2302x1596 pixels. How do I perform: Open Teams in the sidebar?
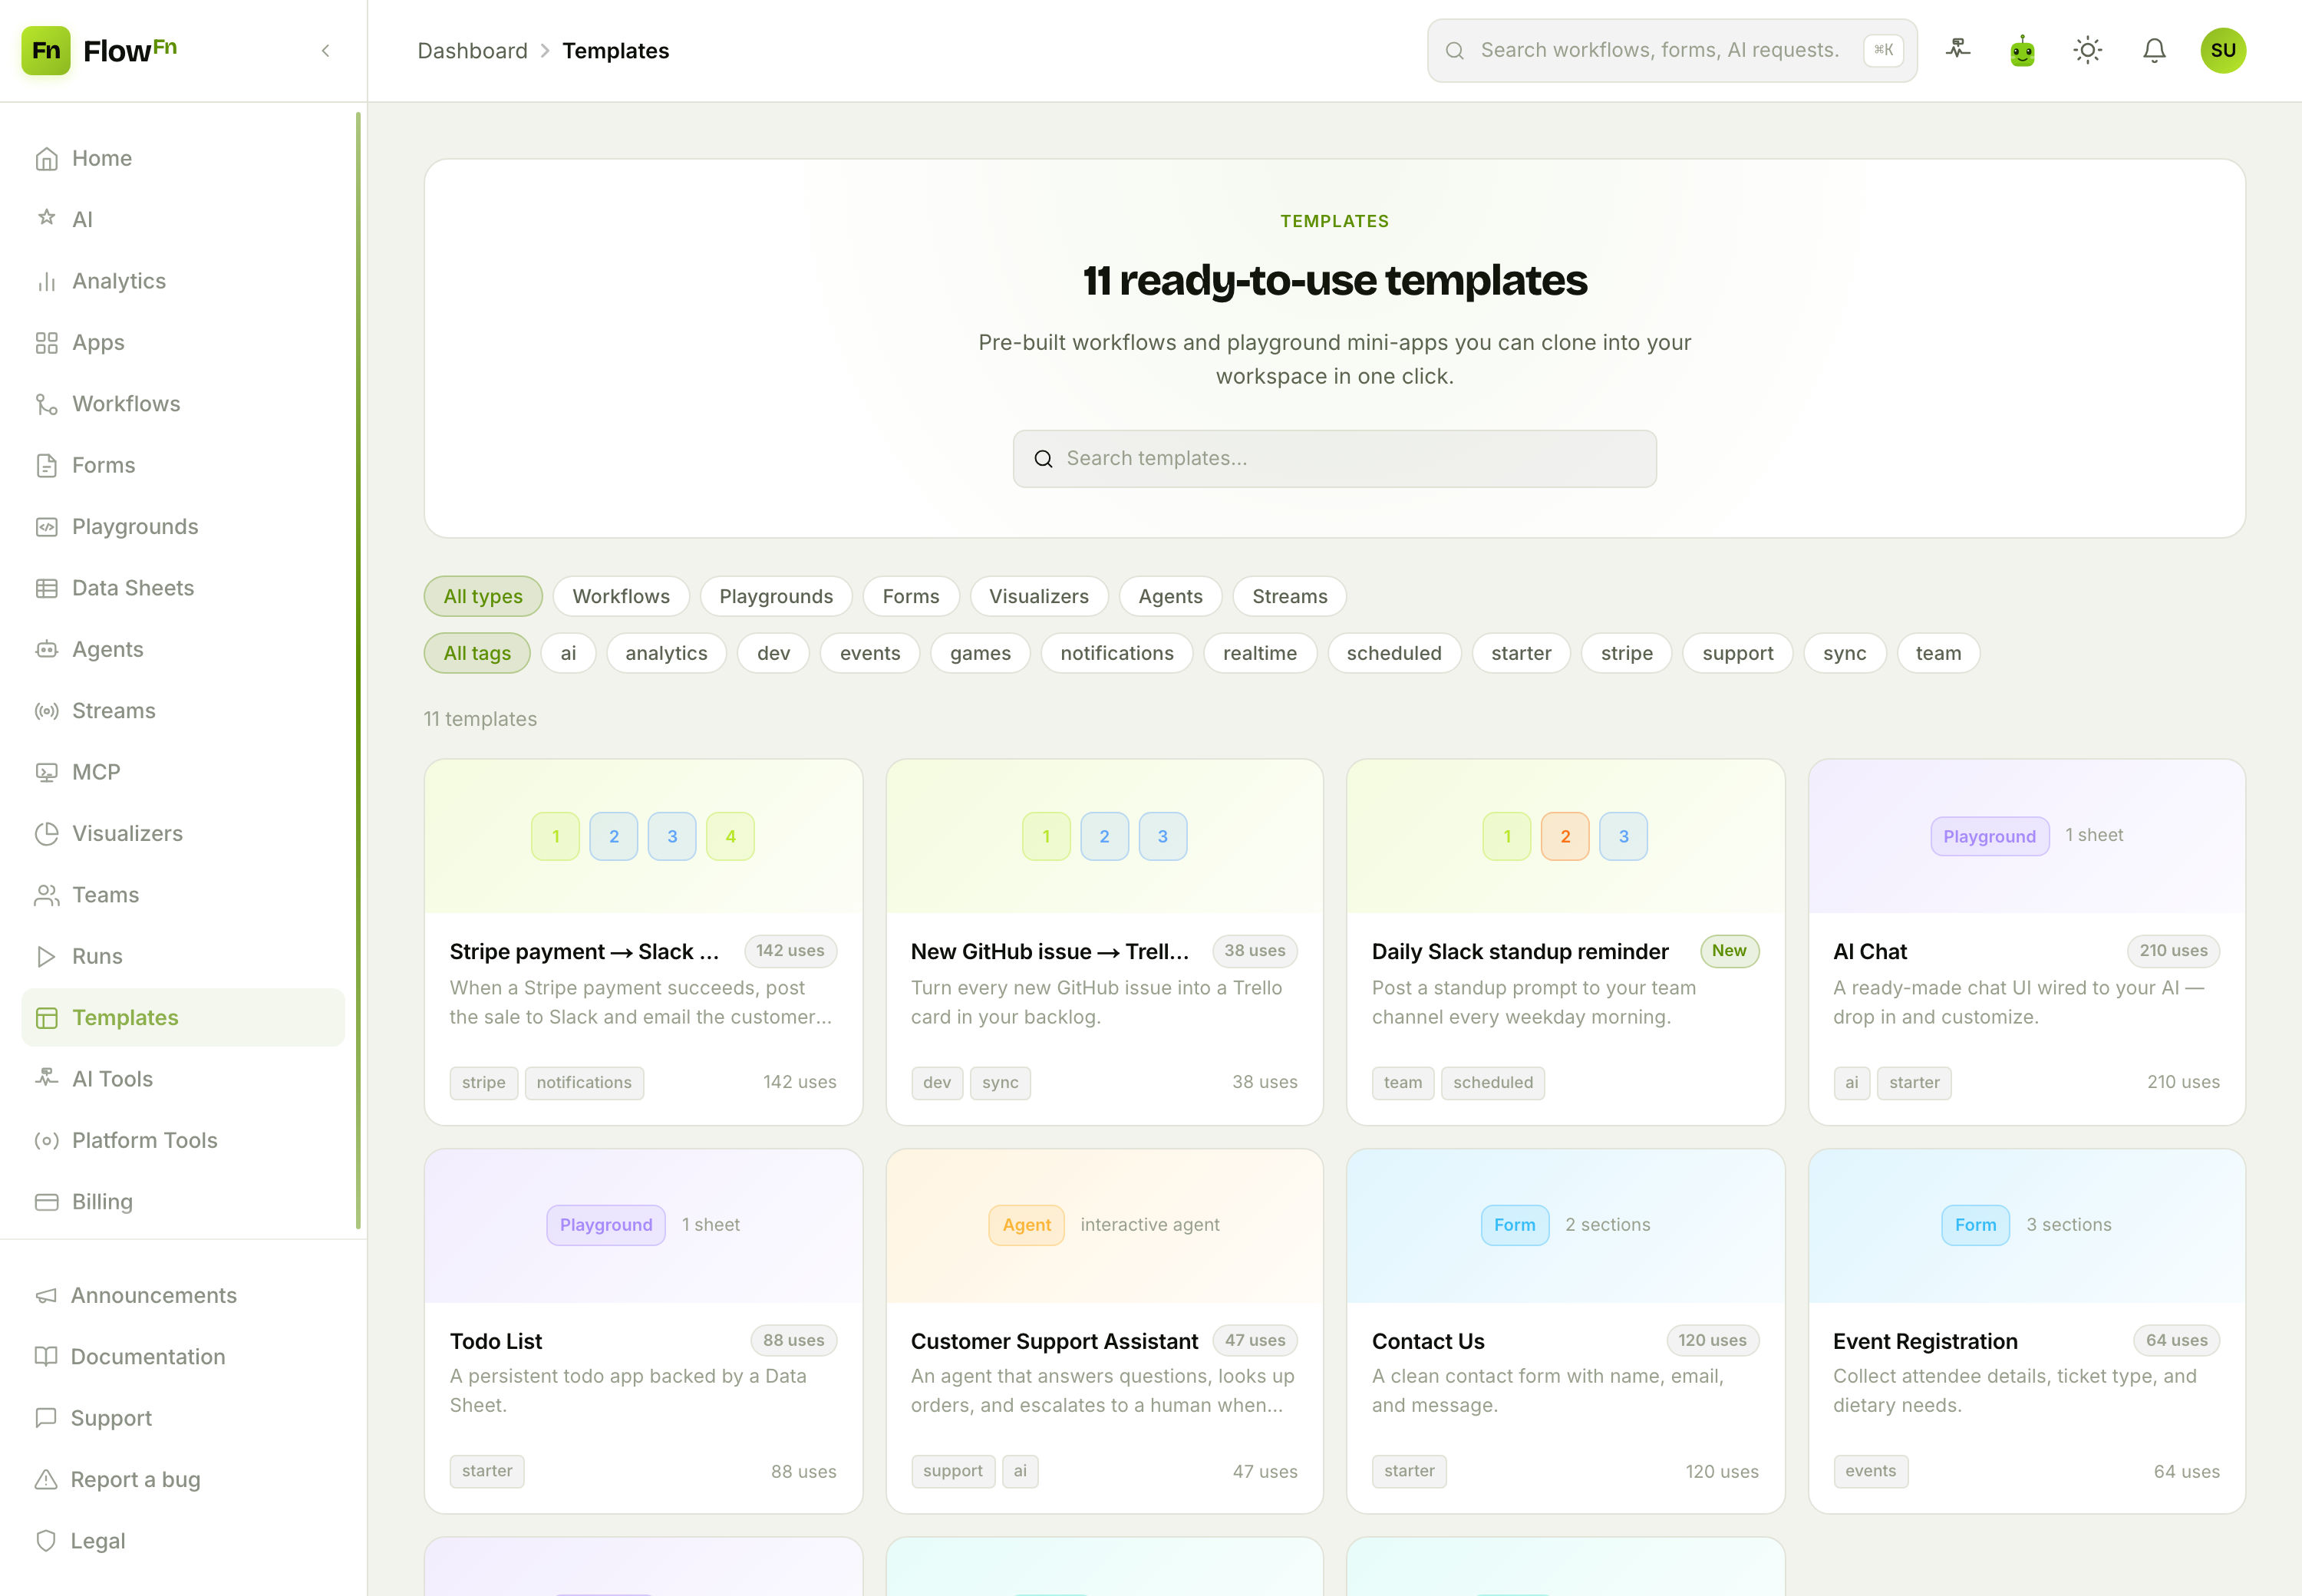pos(183,895)
